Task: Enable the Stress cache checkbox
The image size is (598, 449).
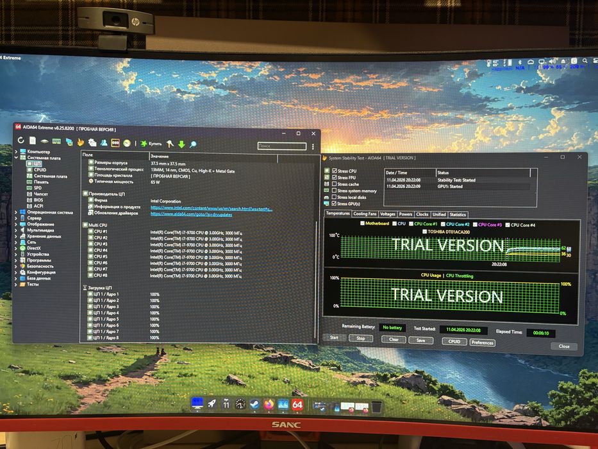Action: tap(334, 183)
